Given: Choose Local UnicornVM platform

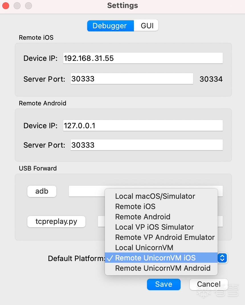Looking at the screenshot, I should [x=144, y=248].
